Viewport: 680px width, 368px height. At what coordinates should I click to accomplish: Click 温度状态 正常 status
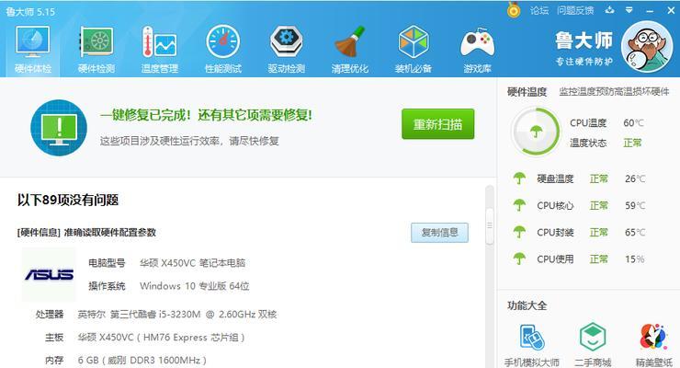point(632,143)
